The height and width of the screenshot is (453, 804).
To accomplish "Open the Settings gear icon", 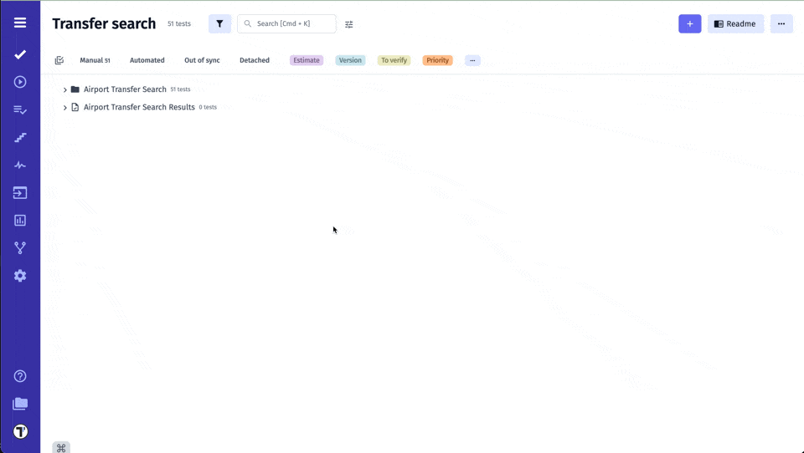I will click(20, 276).
